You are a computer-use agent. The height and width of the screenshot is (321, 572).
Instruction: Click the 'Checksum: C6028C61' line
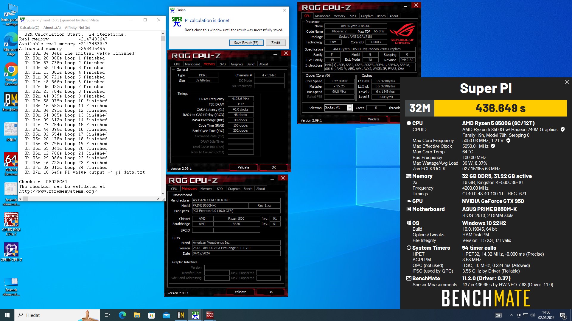point(43,182)
